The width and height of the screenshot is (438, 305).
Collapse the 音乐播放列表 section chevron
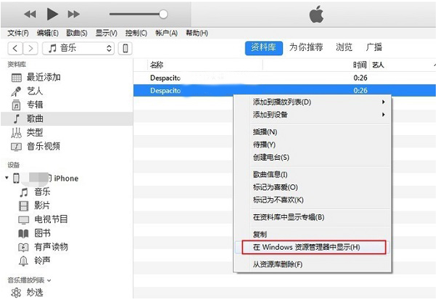49,280
